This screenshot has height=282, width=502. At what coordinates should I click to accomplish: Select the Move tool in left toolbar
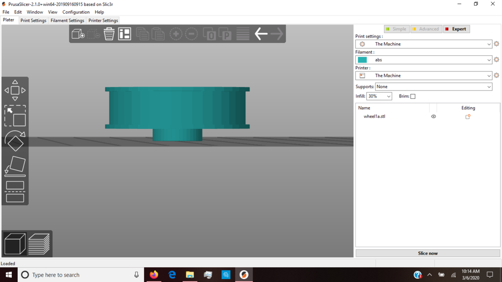[15, 91]
